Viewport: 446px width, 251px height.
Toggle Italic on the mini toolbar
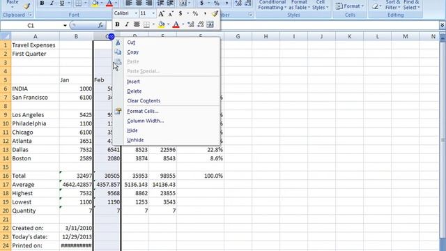127,24
